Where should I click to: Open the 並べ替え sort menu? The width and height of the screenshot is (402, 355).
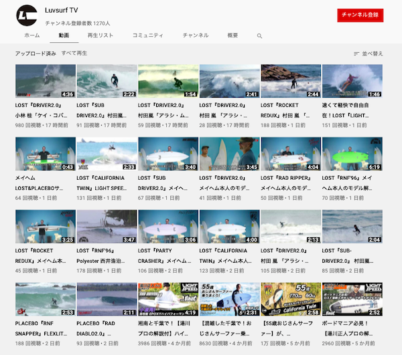point(368,53)
